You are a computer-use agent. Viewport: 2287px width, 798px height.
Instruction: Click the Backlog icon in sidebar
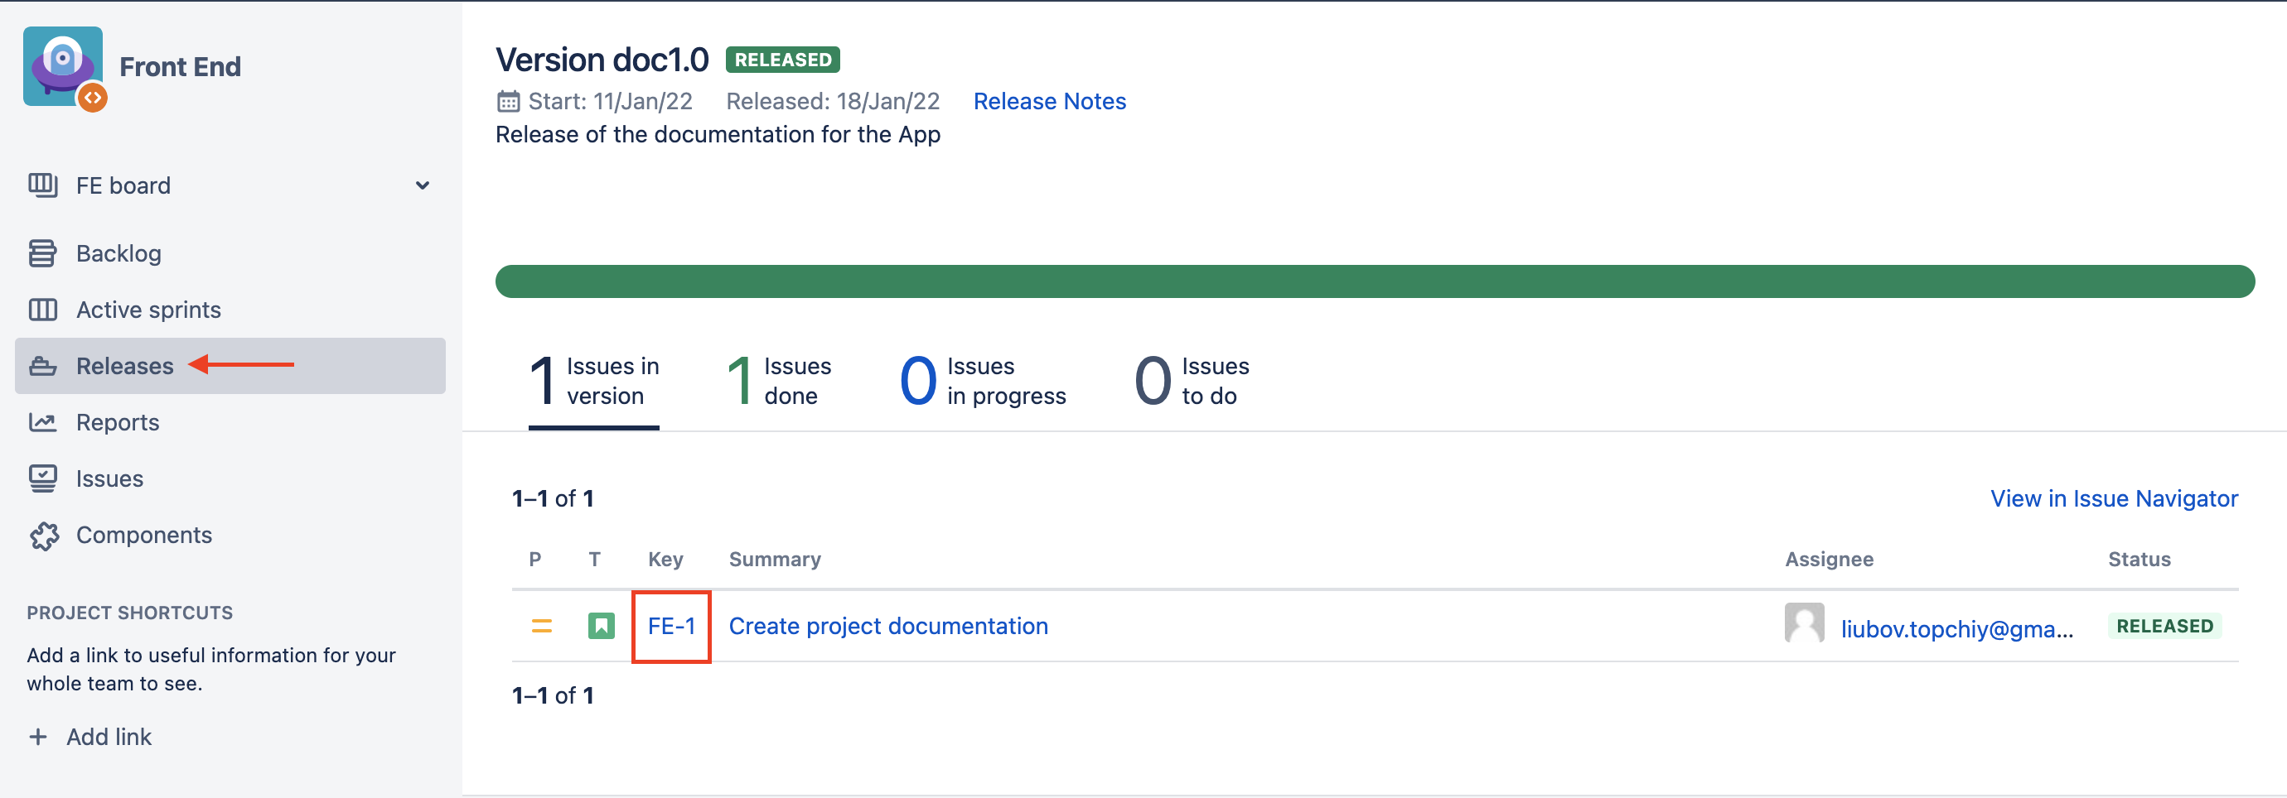coord(42,253)
